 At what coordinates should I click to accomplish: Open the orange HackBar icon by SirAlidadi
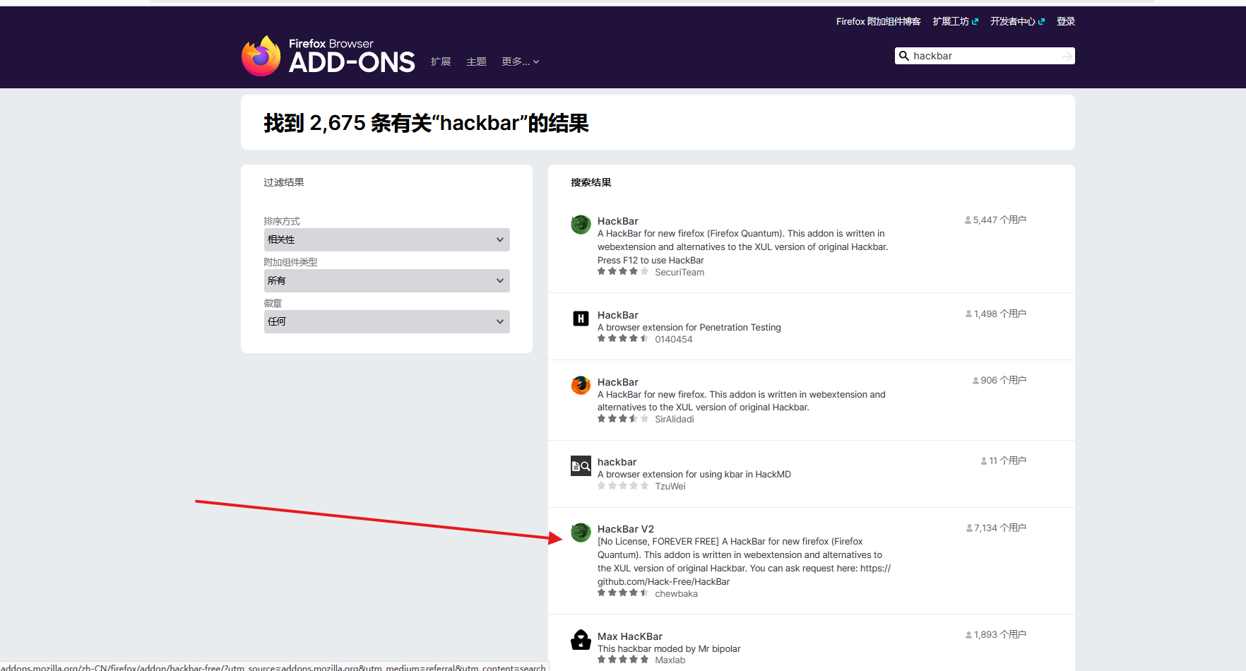coord(581,386)
